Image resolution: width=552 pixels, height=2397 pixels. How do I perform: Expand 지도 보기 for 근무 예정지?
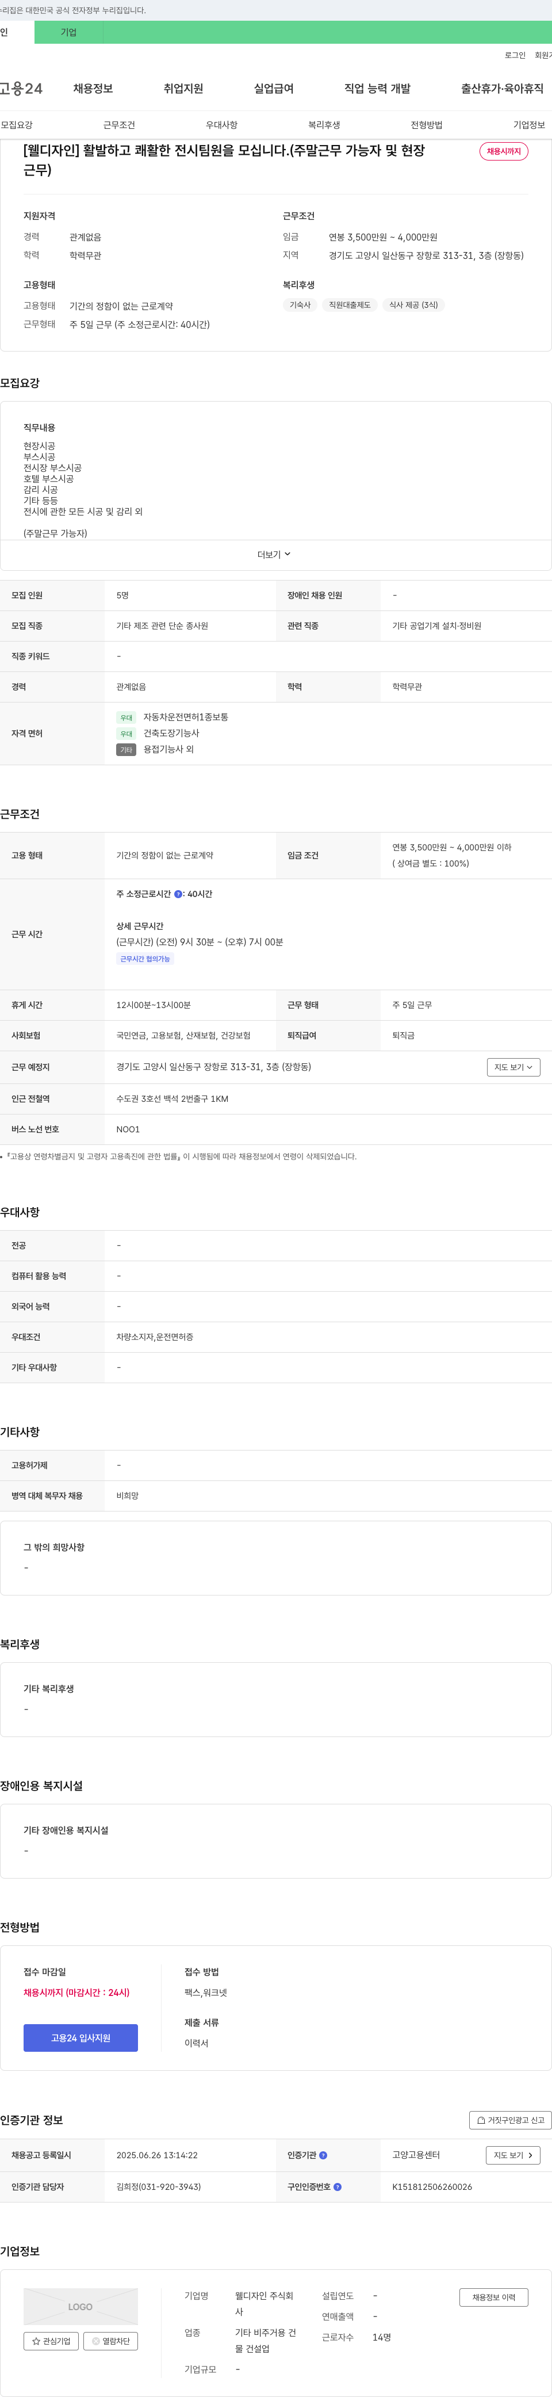[514, 1067]
